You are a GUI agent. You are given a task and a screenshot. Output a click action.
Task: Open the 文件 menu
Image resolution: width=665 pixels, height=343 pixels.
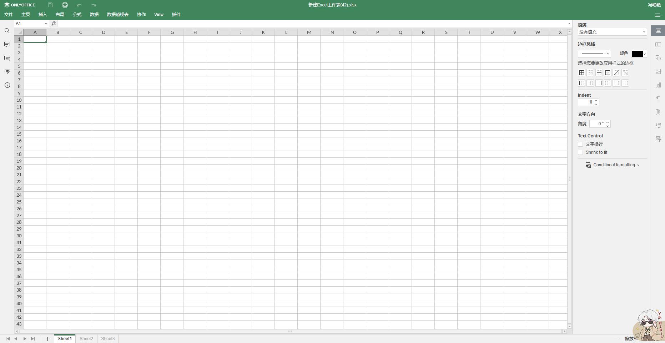coord(9,15)
